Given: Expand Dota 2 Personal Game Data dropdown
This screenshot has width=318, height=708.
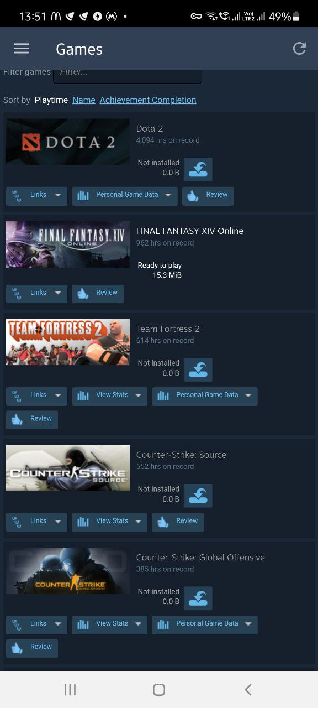Looking at the screenshot, I should pos(125,196).
